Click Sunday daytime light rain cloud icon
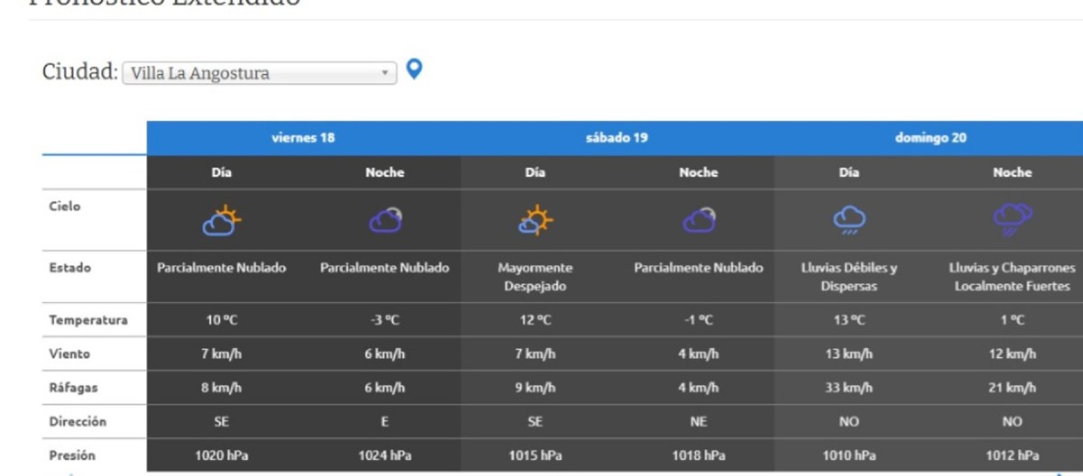This screenshot has height=476, width=1083. pyautogui.click(x=848, y=220)
